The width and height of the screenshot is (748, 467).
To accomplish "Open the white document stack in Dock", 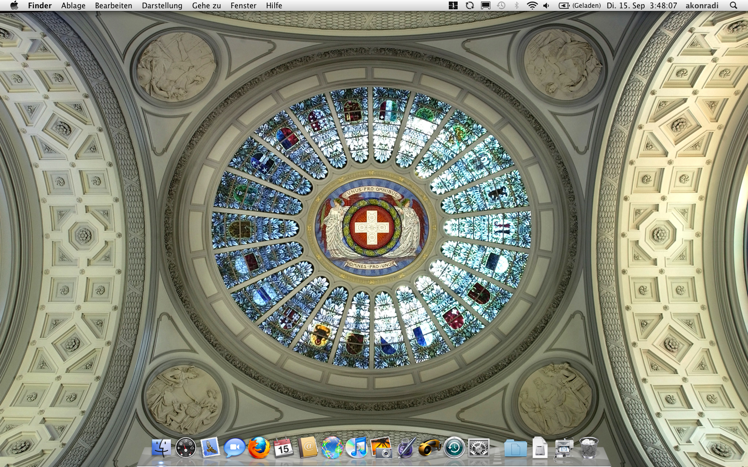I will point(540,447).
